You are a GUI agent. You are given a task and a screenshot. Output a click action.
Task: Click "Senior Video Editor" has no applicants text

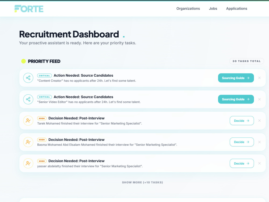tap(89, 102)
